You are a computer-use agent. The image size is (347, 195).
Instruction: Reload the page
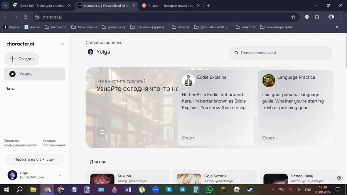(x=25, y=17)
